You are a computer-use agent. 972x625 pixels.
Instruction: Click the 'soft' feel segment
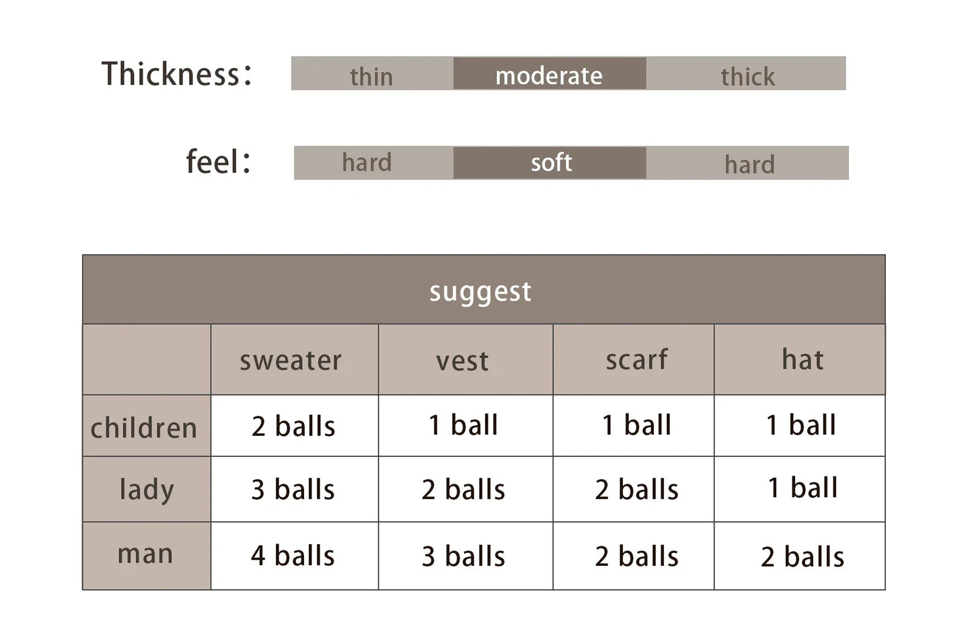click(550, 163)
